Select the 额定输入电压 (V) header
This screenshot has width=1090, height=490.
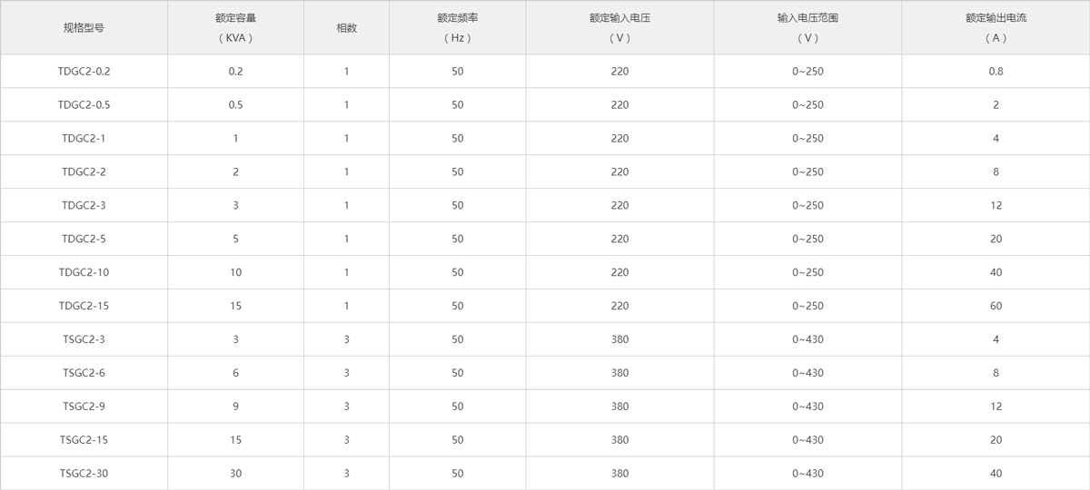pos(619,28)
